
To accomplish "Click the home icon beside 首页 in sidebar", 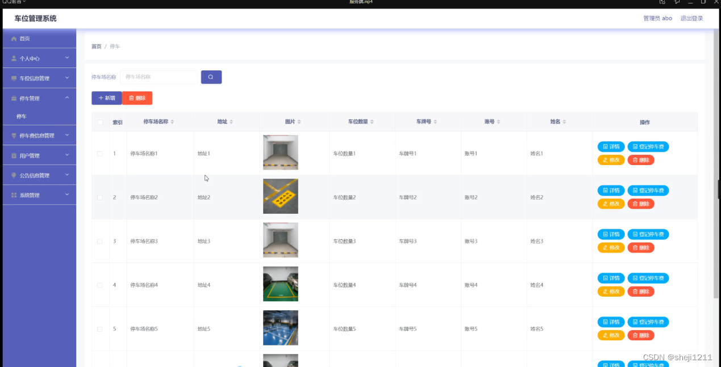I will (14, 39).
